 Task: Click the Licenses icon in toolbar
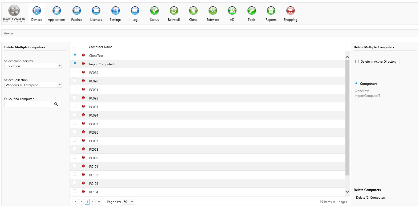click(x=96, y=11)
